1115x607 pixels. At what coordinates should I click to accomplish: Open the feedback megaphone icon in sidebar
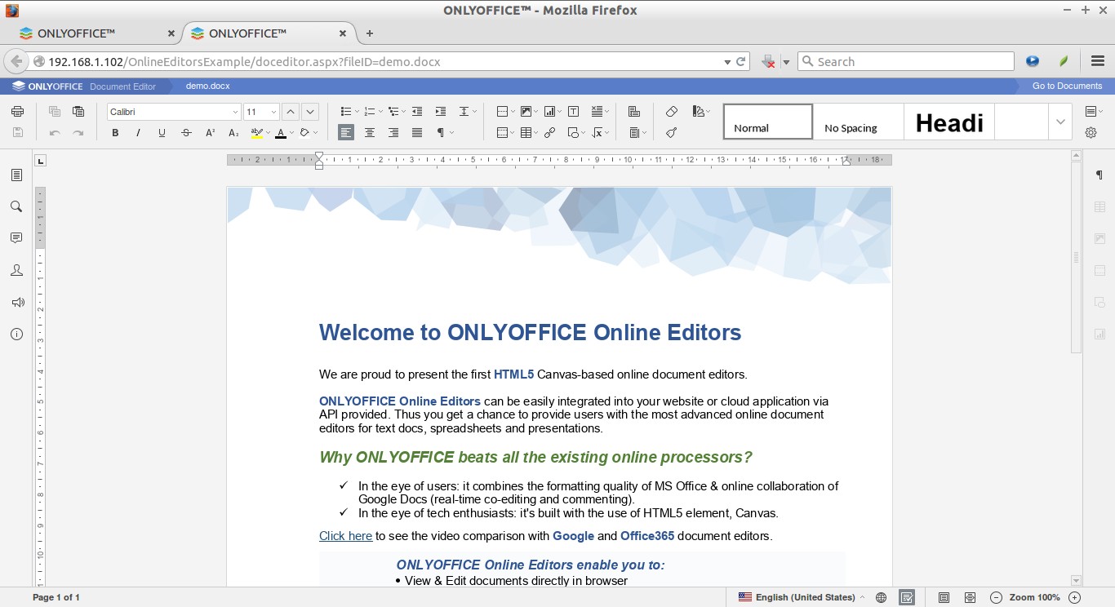tap(16, 302)
